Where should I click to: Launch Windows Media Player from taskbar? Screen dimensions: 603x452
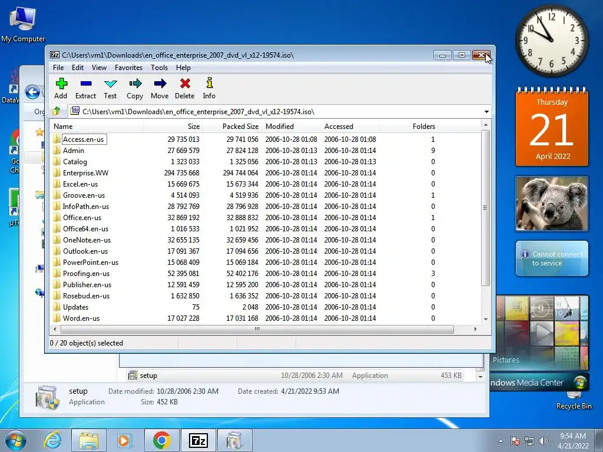point(124,440)
